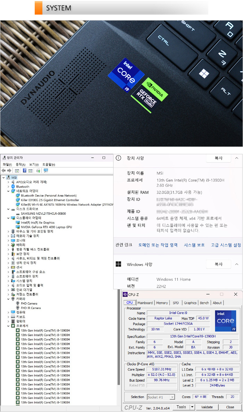
Task: Switch to the Bench tab in CPU-Z
Action: (204, 303)
